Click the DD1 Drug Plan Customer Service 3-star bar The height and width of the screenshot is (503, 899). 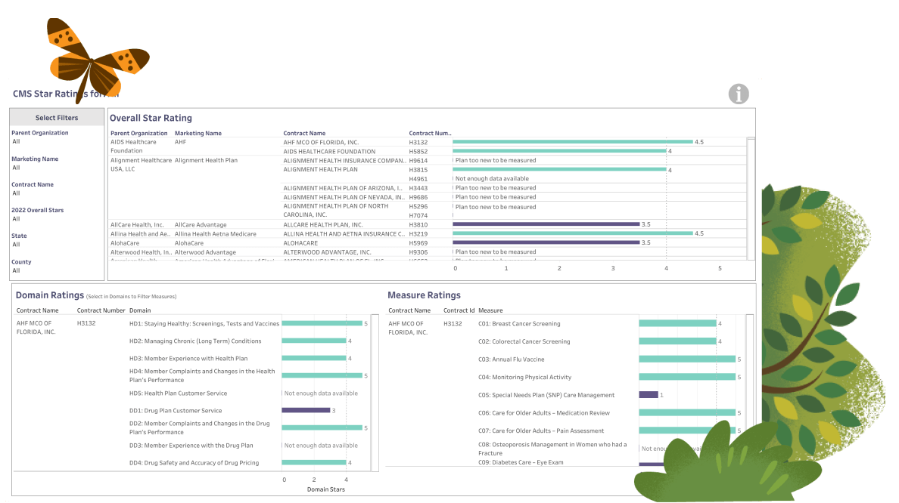(x=306, y=410)
